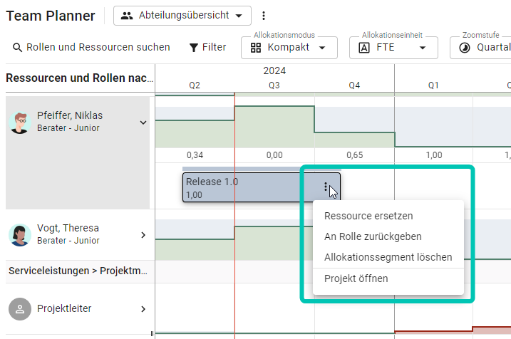Click the 2024 year label

[274, 71]
